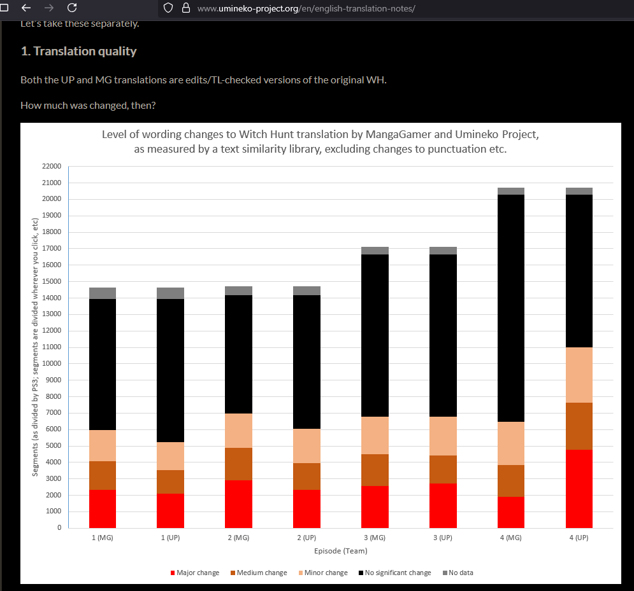The height and width of the screenshot is (591, 634).
Task: Reload the page with refresh icon
Action: click(x=72, y=8)
